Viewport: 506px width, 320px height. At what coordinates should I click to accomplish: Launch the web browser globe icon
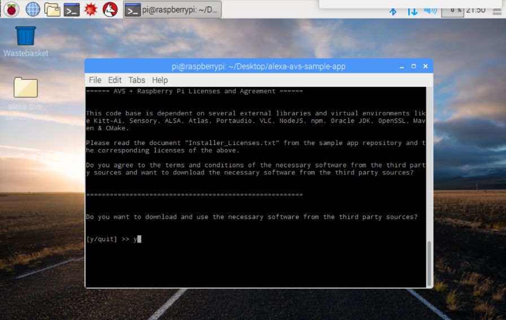(33, 10)
